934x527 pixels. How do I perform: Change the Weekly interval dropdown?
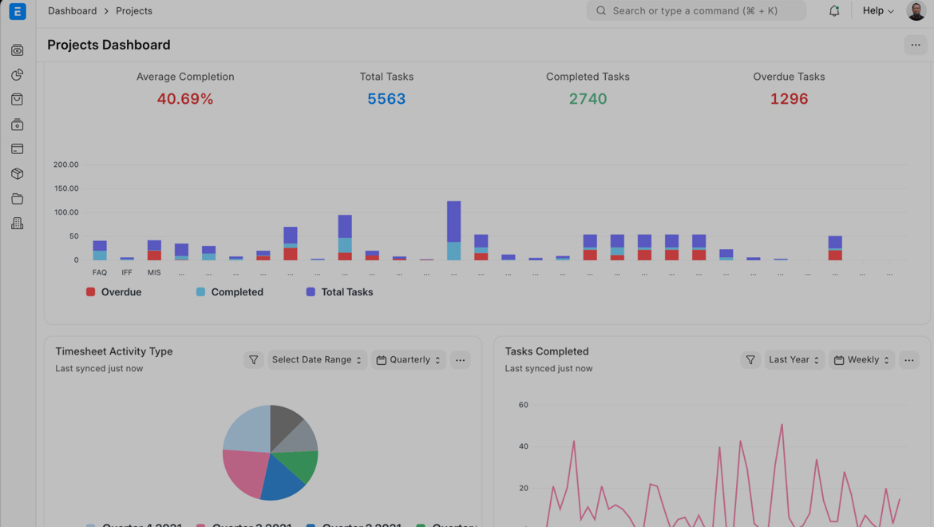pos(861,360)
